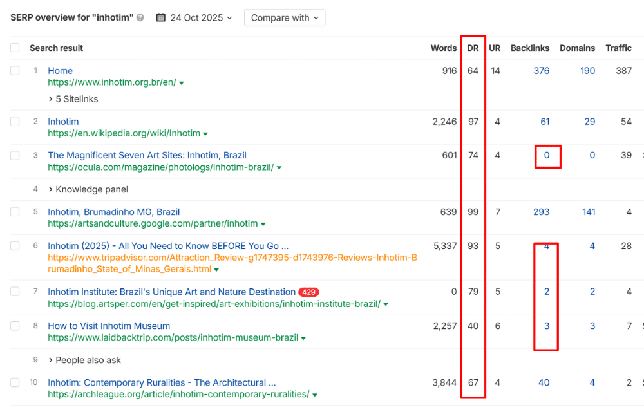Open dropdown arrow after archleague.org URL
The width and height of the screenshot is (644, 412).
315,395
